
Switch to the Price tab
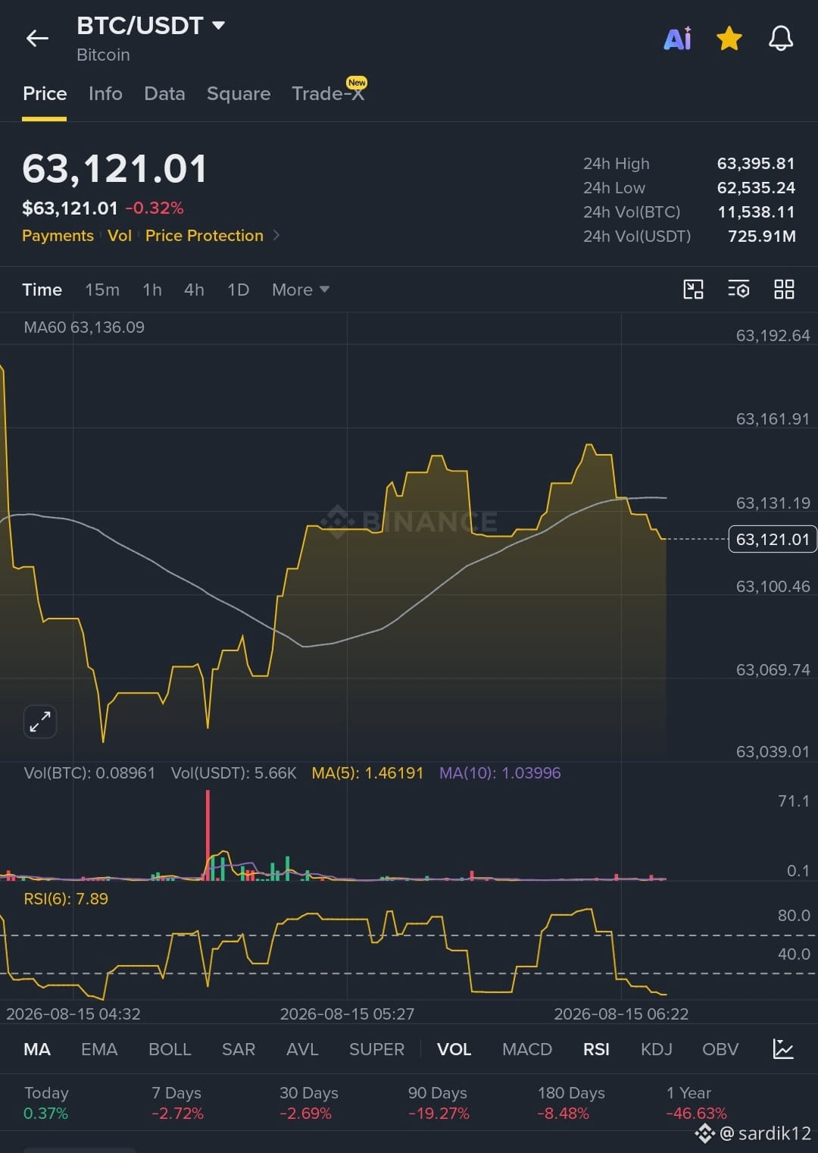click(45, 93)
